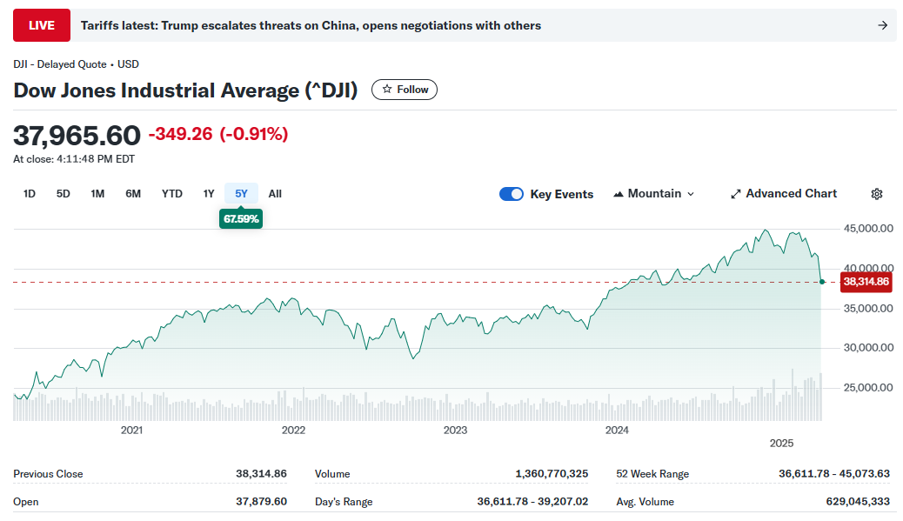Click the Previous Close label
This screenshot has width=903, height=521.
point(48,474)
